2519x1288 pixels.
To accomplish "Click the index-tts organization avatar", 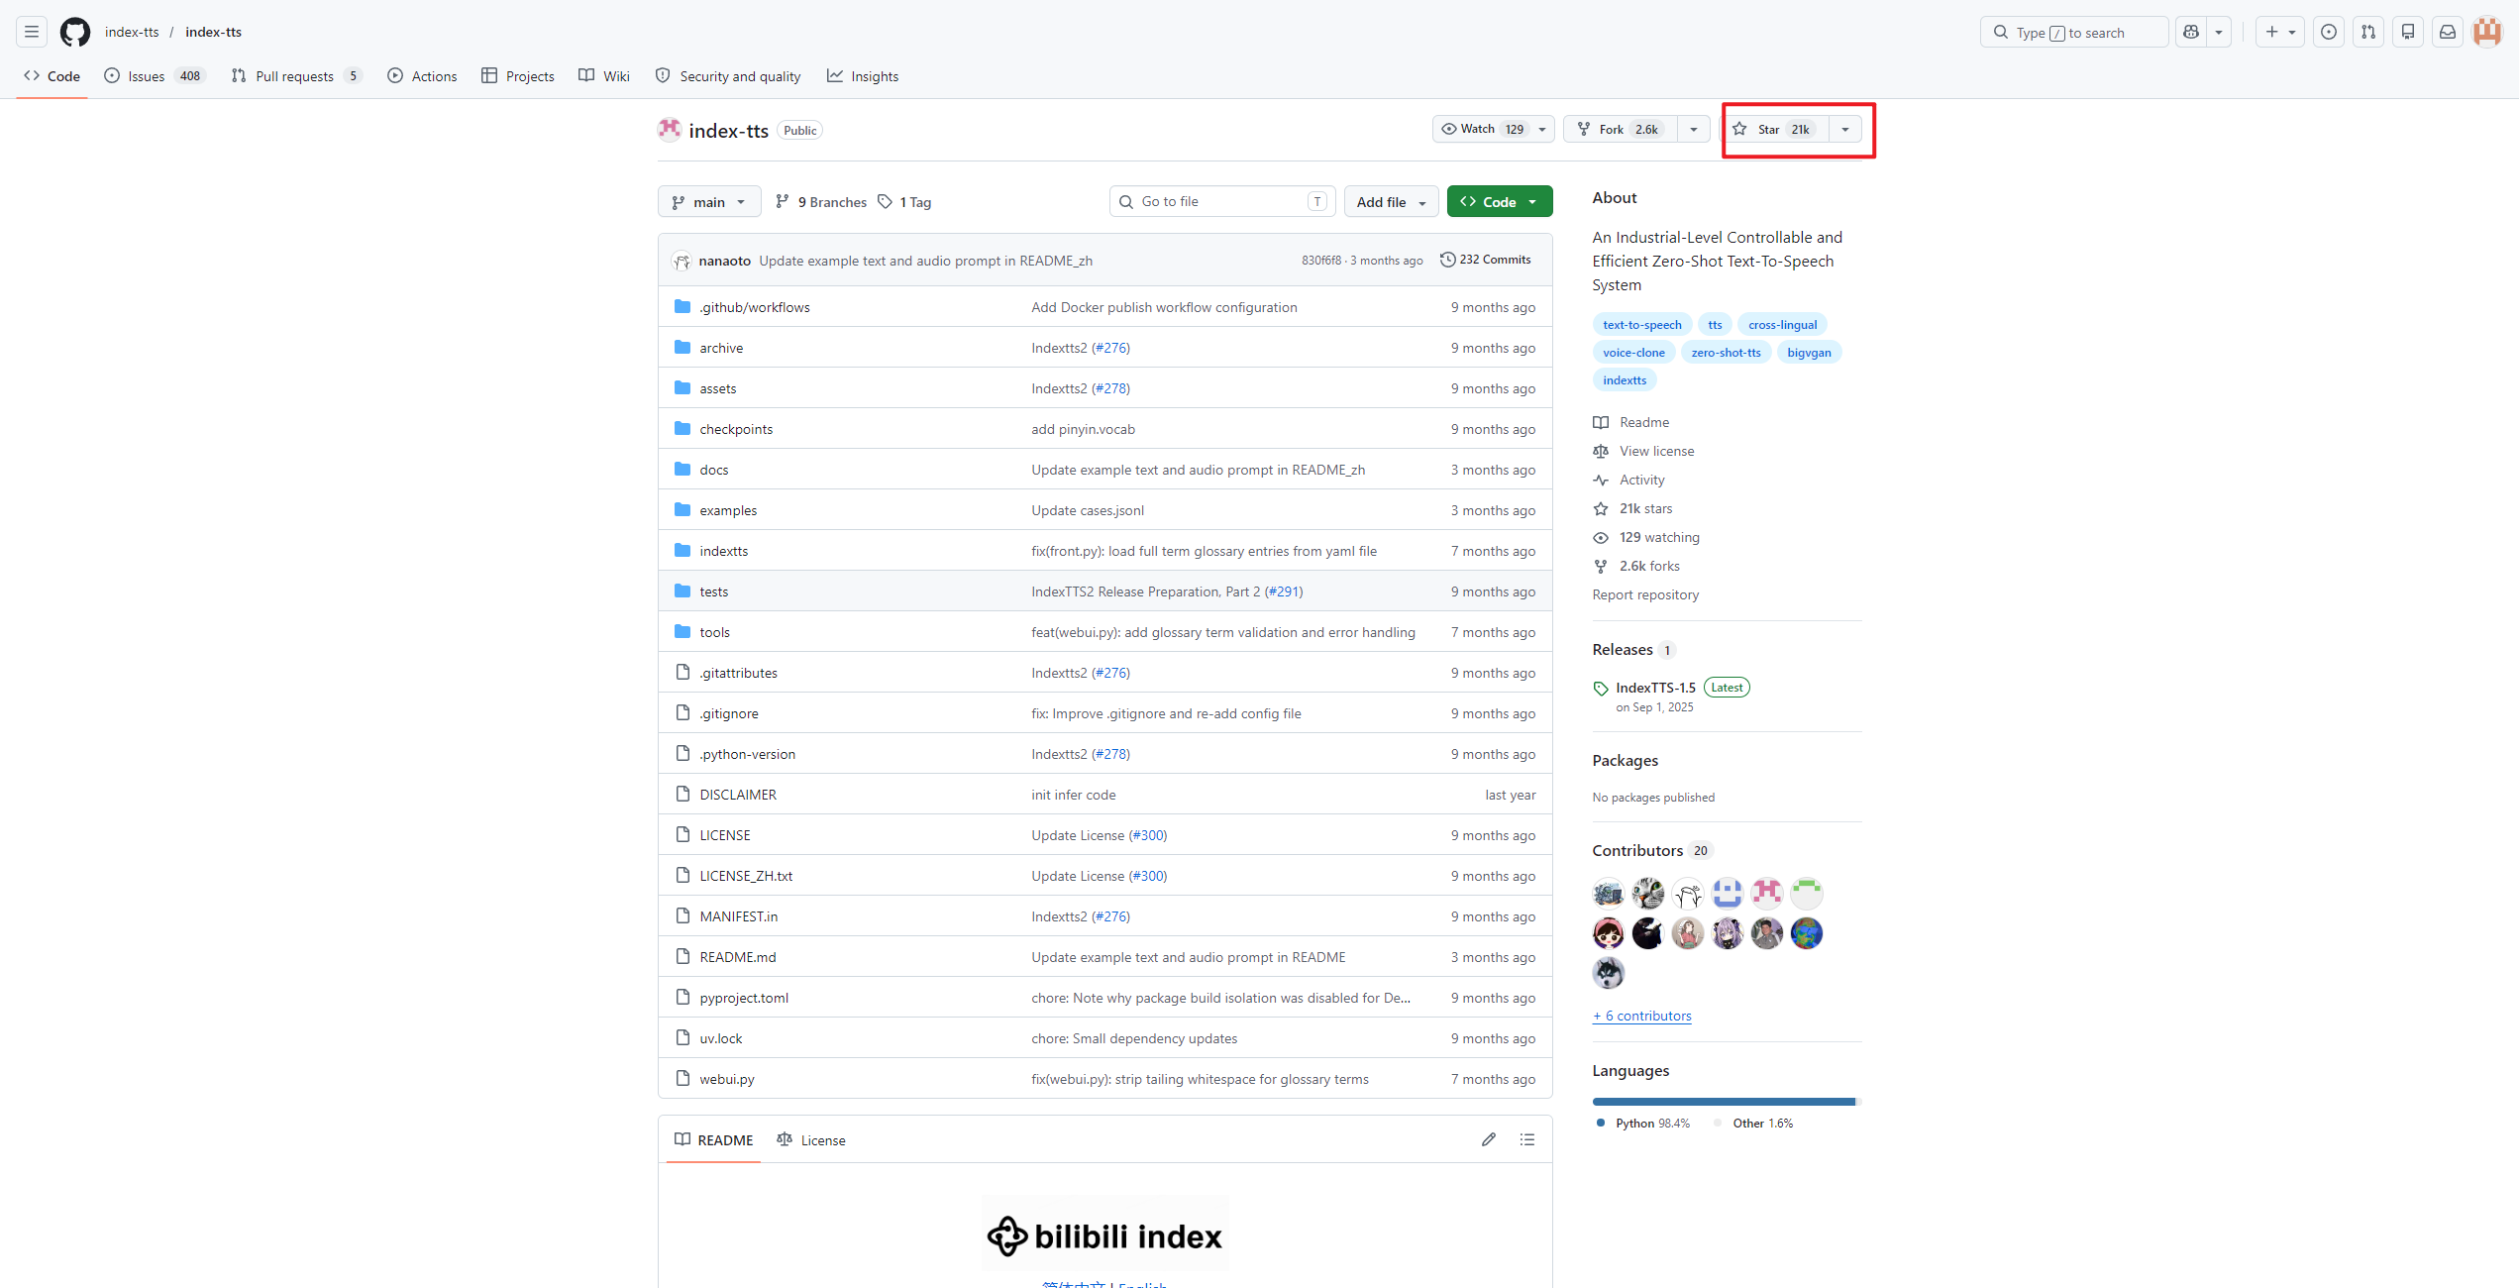I will 670,130.
